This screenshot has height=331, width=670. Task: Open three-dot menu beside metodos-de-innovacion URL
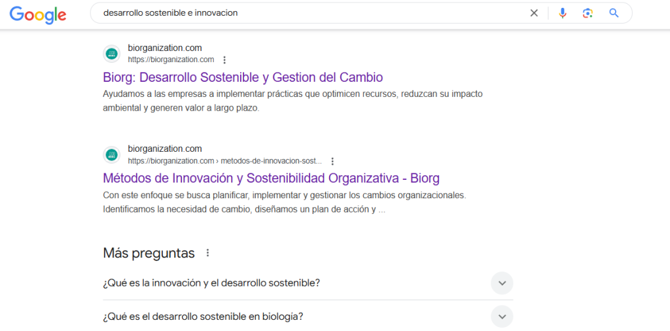[332, 161]
